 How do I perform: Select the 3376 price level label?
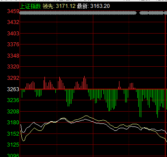13,44
